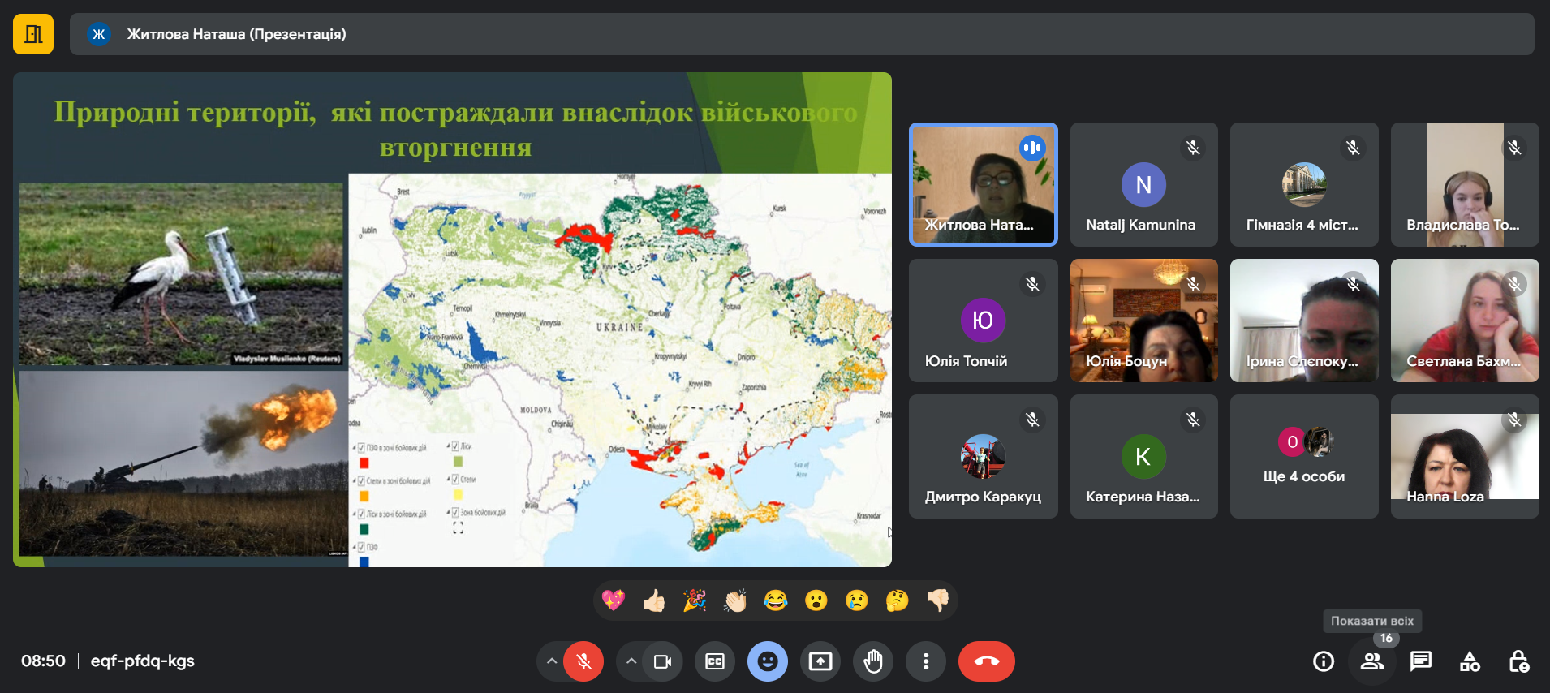Show the participants people panel

[1372, 661]
